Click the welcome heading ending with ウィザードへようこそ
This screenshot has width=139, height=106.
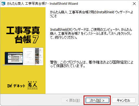(92, 14)
